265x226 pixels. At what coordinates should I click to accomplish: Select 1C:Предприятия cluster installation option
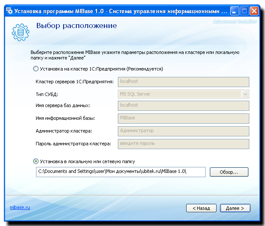point(36,69)
